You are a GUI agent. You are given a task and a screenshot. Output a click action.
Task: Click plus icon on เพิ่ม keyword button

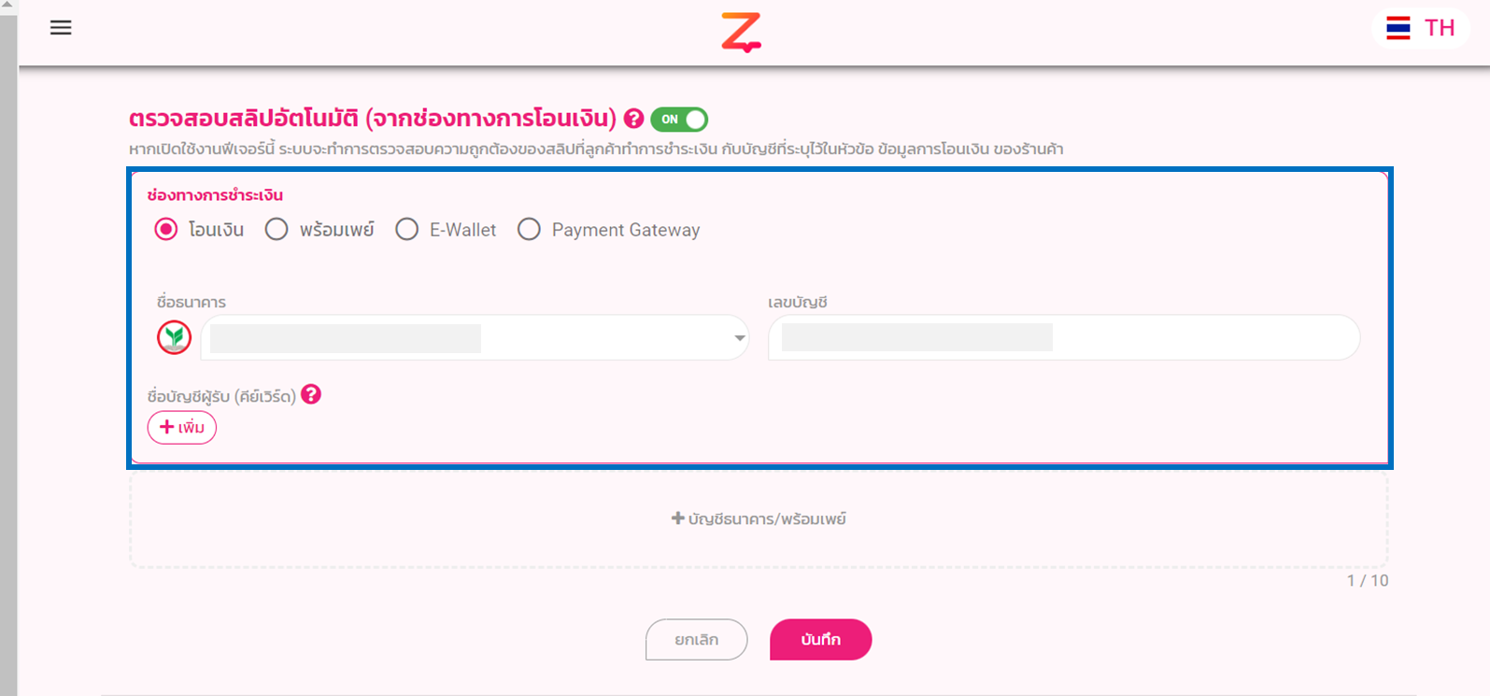(x=167, y=427)
